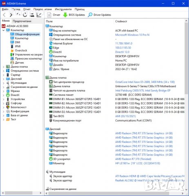This screenshot has width=189, height=196.
Task: Select Преносим компютър tree item
Action: [x=26, y=58]
